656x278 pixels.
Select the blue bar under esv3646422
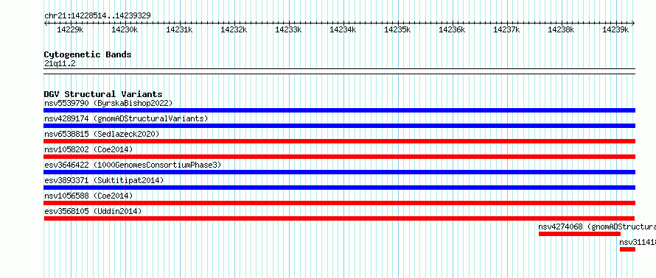tap(340, 172)
